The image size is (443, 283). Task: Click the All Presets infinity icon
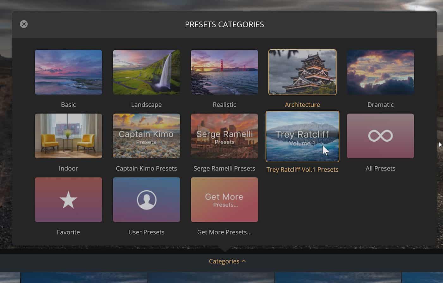[380, 136]
